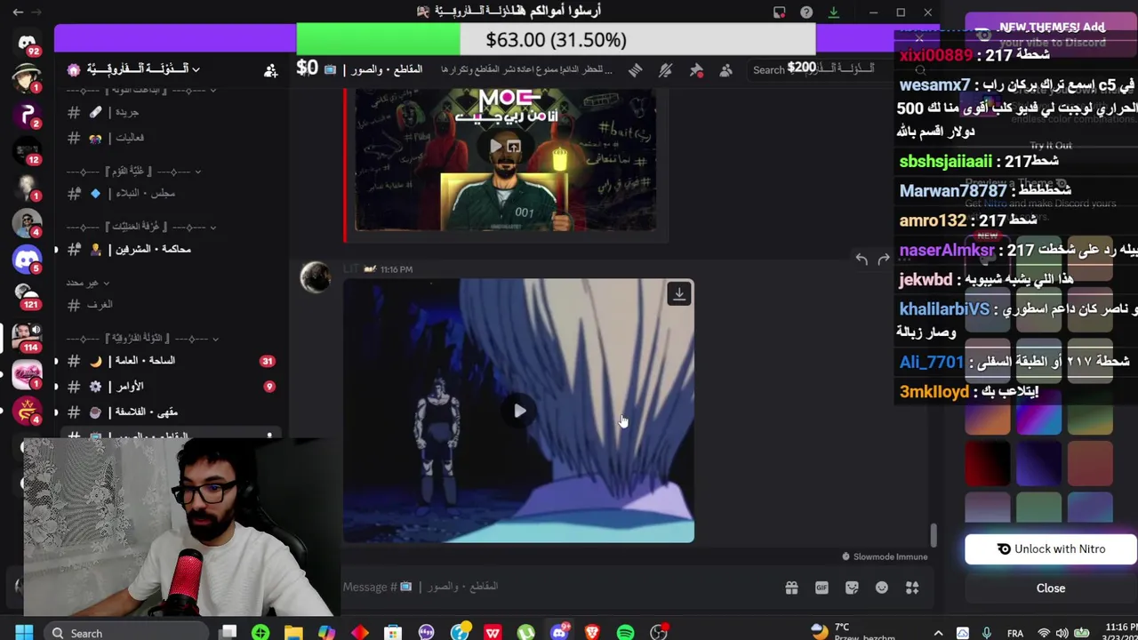The height and width of the screenshot is (640, 1138).
Task: Click the microphone icon in system tray
Action: pyautogui.click(x=986, y=633)
